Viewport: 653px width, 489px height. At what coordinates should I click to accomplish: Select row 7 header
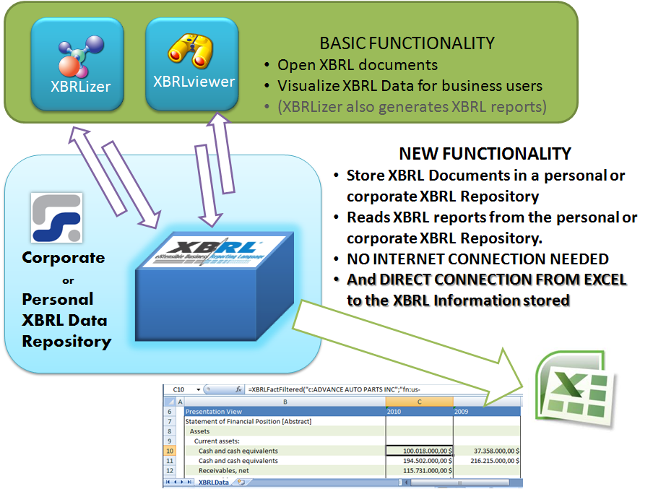coord(170,421)
